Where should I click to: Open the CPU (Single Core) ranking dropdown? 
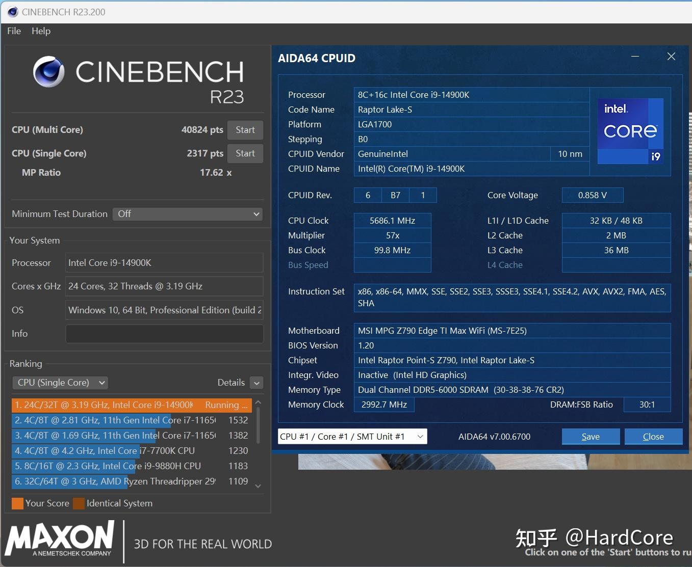coord(60,383)
